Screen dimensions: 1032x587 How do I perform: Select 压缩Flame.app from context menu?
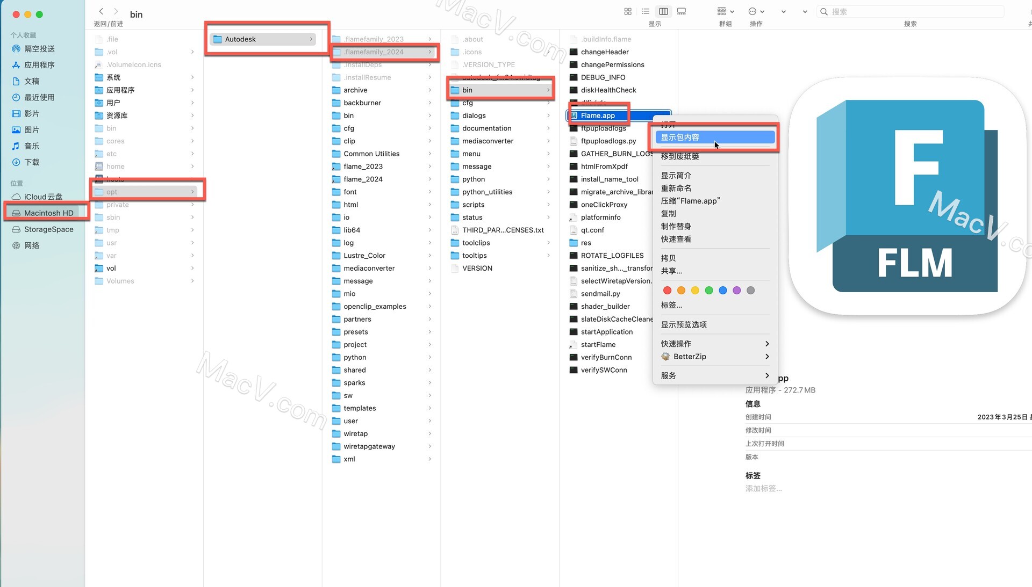pos(690,200)
